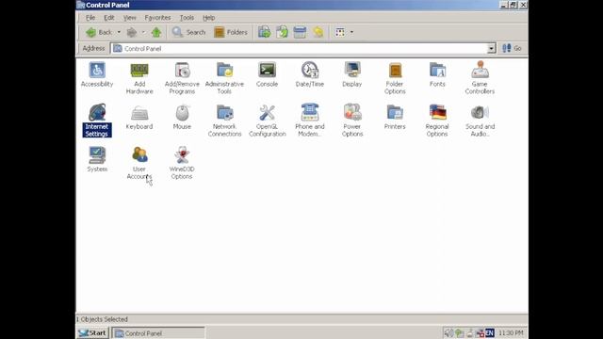This screenshot has width=603, height=339.
Task: Click the Views toolbar icon
Action: coord(340,32)
